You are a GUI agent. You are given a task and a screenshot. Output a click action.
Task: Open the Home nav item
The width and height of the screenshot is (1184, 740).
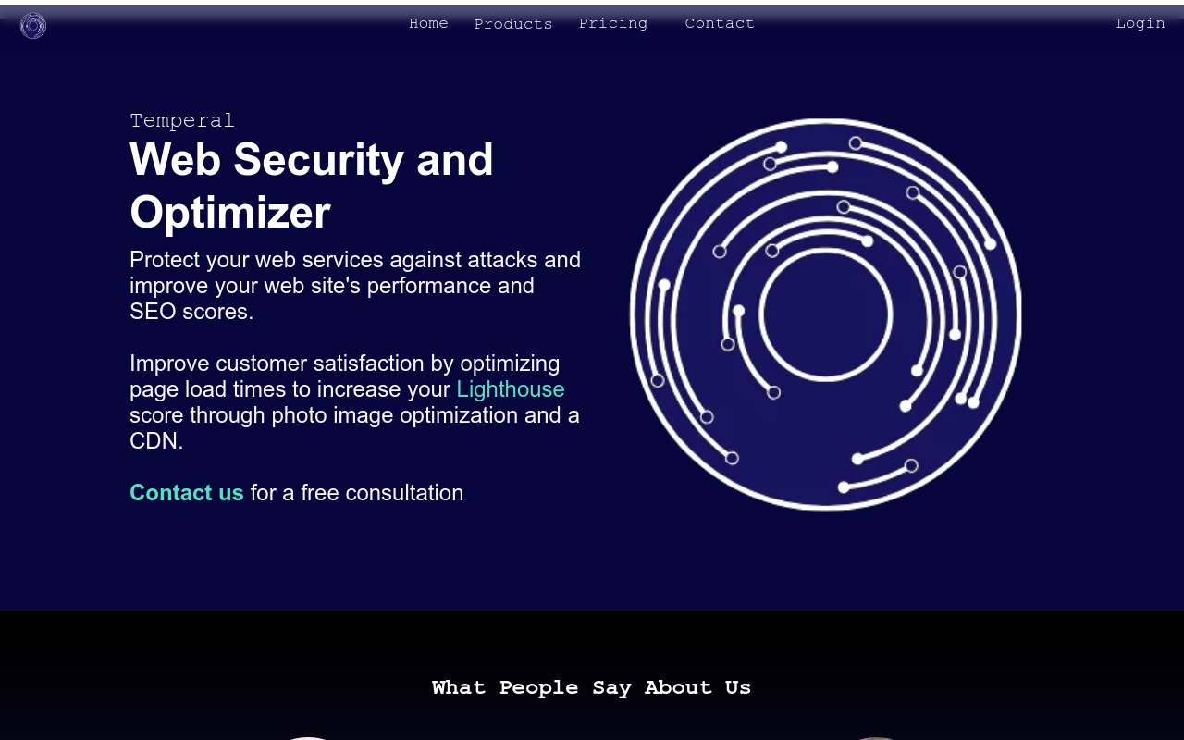coord(428,23)
